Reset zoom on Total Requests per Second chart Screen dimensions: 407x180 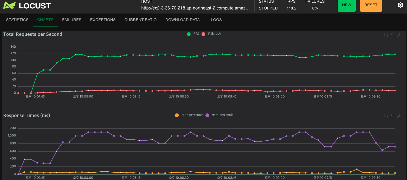[x=392, y=35]
